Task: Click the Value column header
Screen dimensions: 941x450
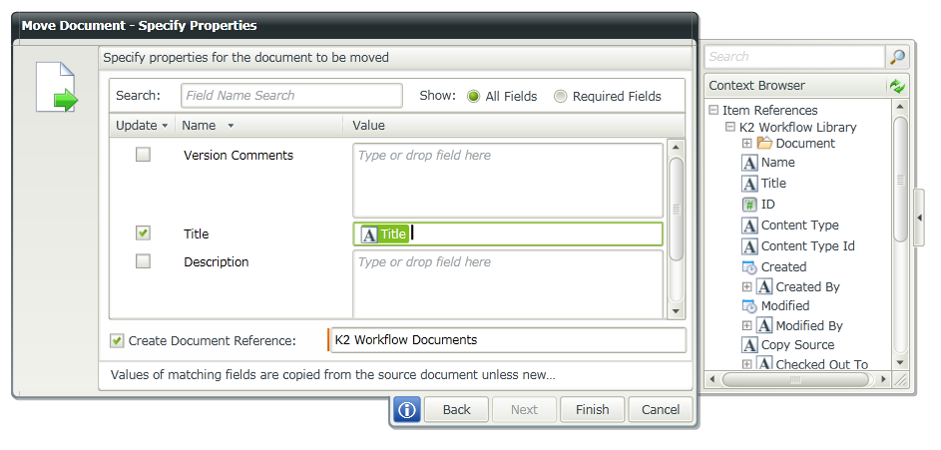Action: (369, 126)
